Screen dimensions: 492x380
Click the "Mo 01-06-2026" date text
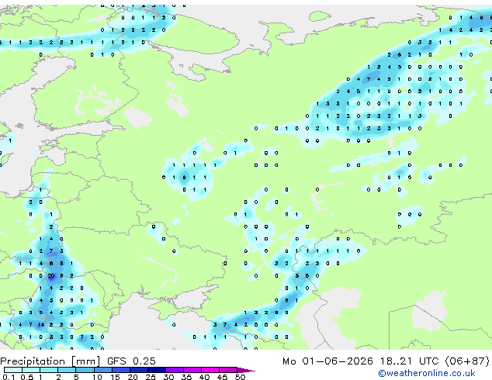tap(327, 361)
